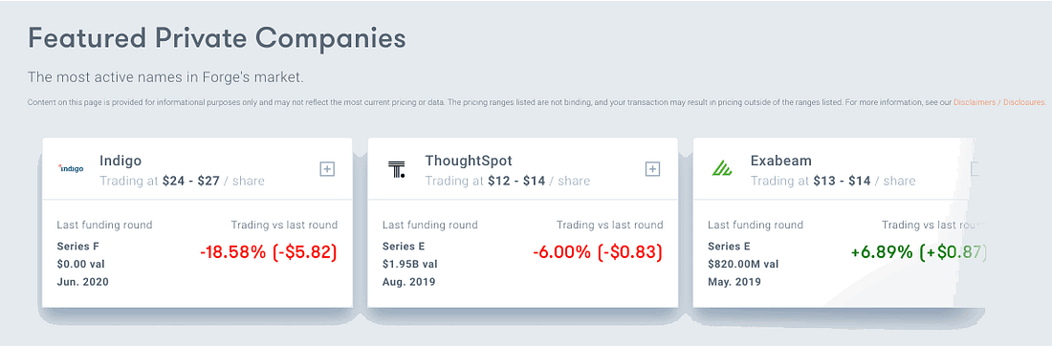This screenshot has height=346, width=1052.
Task: Open the Disclaimers / Disclosures link
Action: (999, 102)
